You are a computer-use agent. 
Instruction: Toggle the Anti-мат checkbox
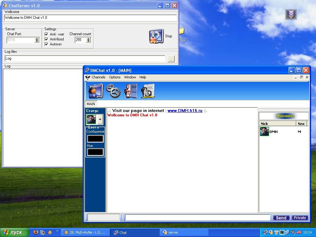47,34
